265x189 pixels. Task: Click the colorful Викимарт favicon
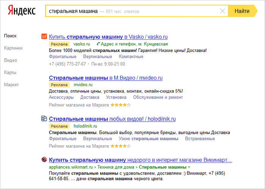pos(44,160)
